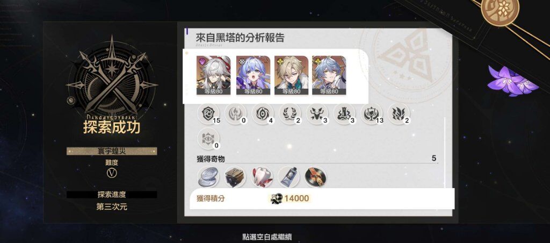Click the Nihility path icon showing 4

263,113
